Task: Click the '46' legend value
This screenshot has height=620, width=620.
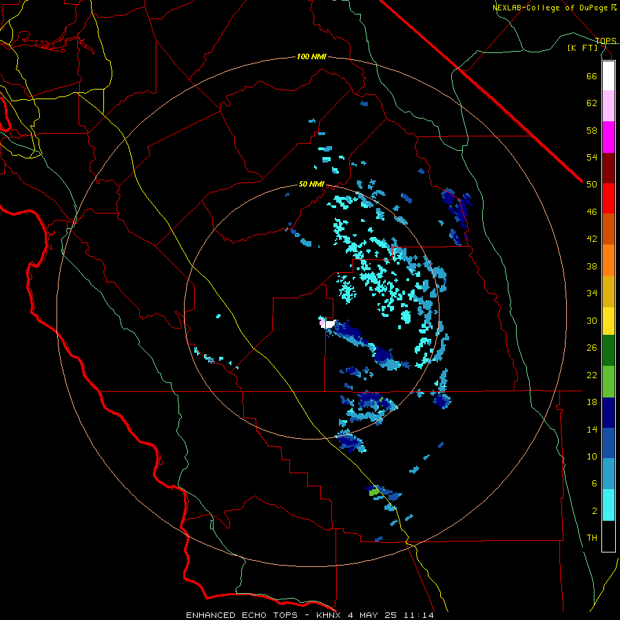Action: click(x=592, y=212)
